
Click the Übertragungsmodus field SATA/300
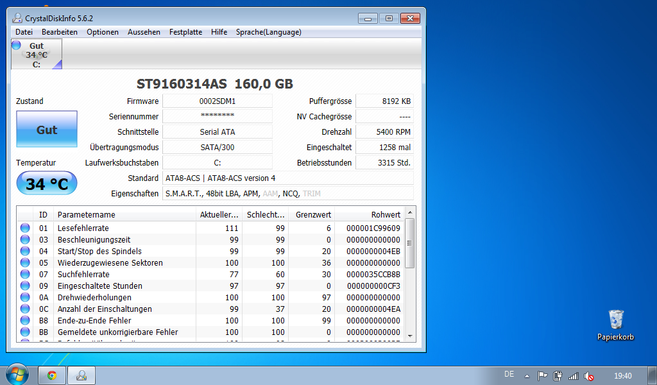(x=218, y=148)
